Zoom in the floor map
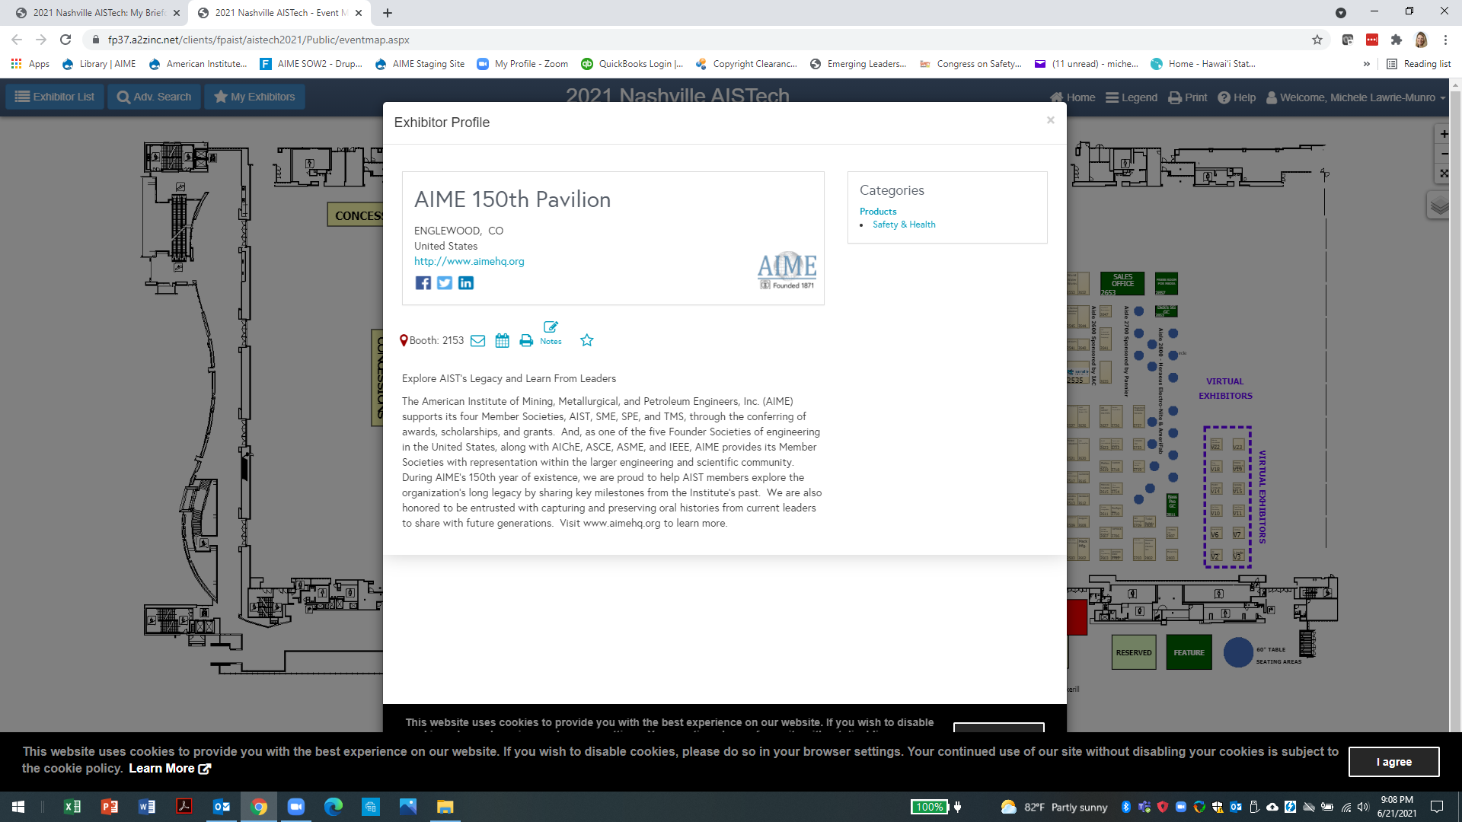Image resolution: width=1462 pixels, height=822 pixels. point(1443,134)
